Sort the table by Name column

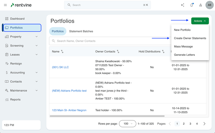62,52
